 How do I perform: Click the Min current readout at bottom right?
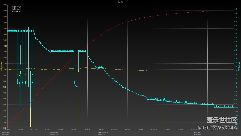click(198, 134)
